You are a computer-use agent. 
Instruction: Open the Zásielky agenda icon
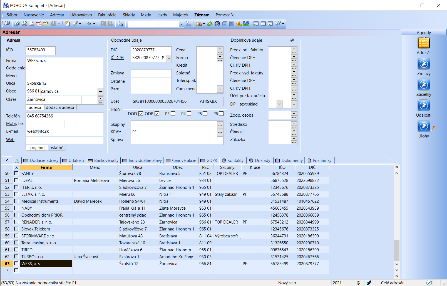[x=424, y=85]
